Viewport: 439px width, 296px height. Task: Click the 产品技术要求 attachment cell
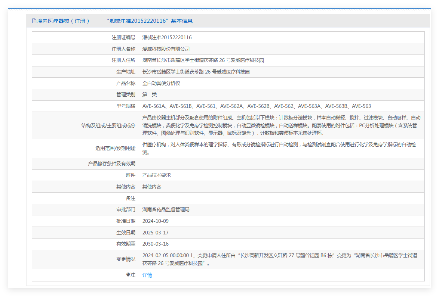coord(157,175)
